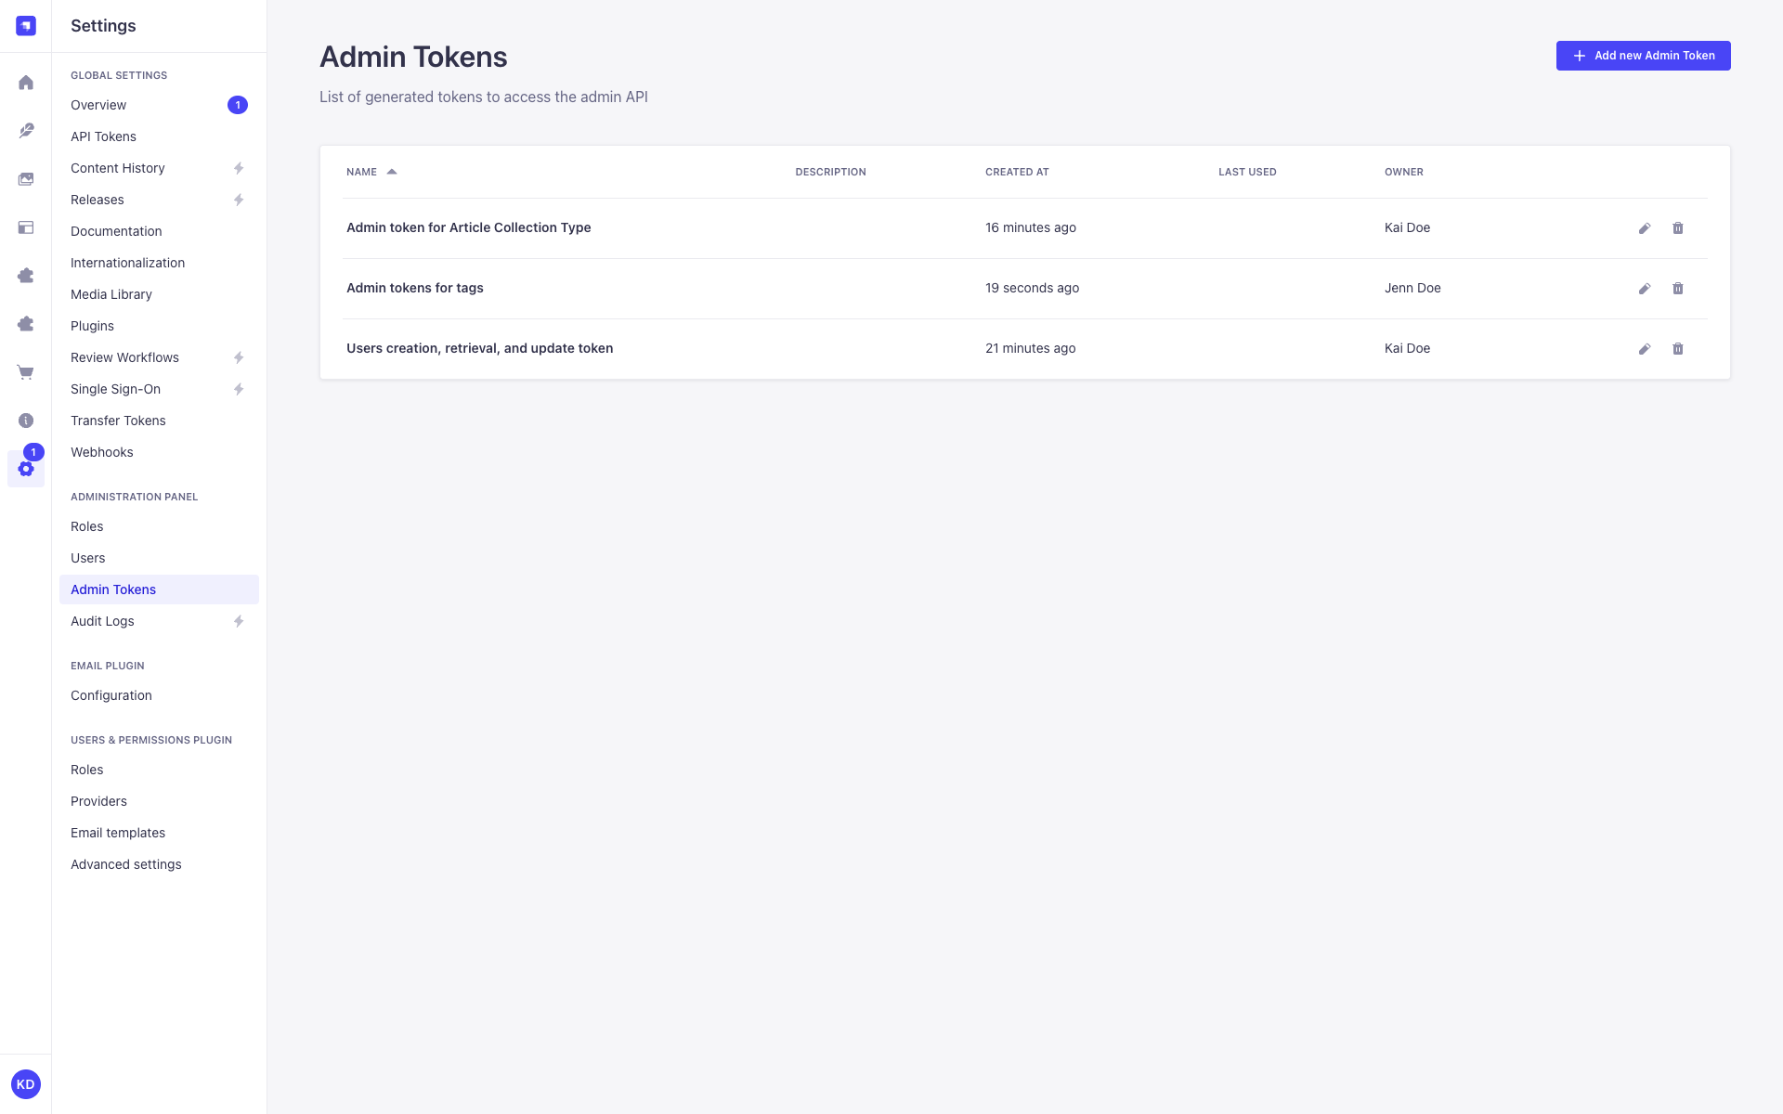The height and width of the screenshot is (1114, 1783).
Task: Edit the 'Admin tokens for tags' token
Action: 1644,288
